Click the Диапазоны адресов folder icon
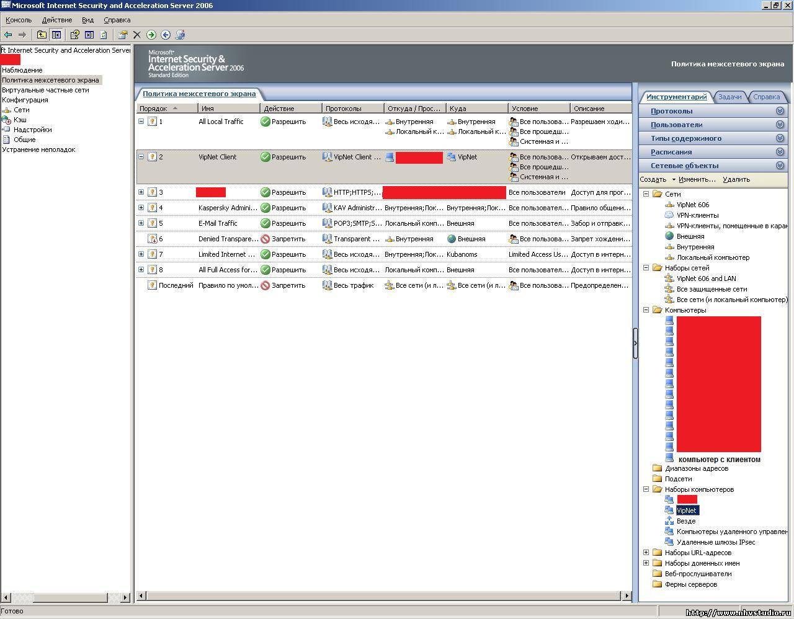 (657, 468)
